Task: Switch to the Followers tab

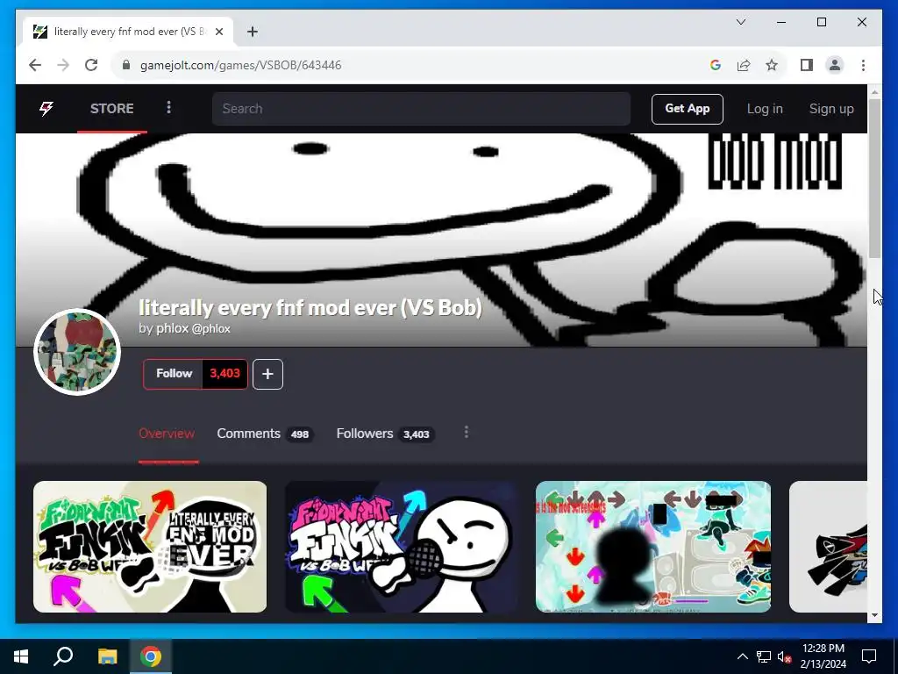Action: pyautogui.click(x=385, y=434)
